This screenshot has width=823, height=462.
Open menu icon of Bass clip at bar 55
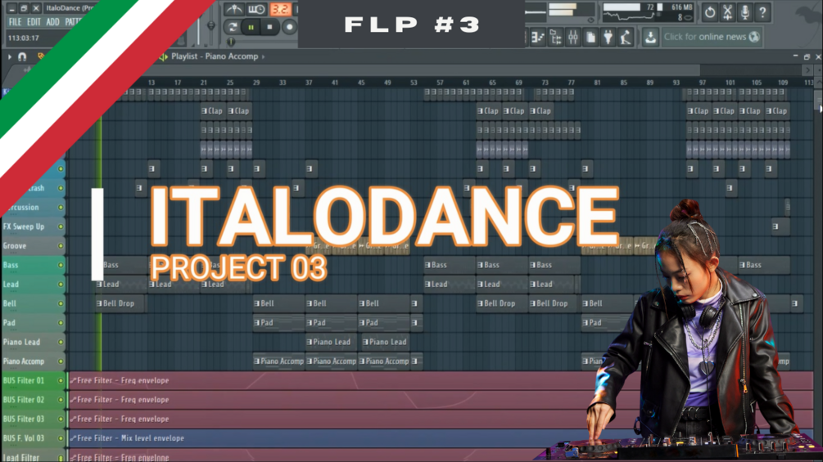click(427, 265)
